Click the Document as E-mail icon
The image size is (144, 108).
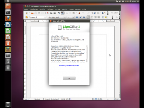(x=39, y=13)
